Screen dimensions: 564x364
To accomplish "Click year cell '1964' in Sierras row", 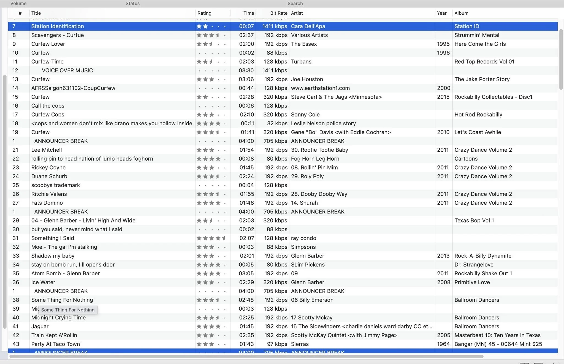I will pyautogui.click(x=443, y=344).
